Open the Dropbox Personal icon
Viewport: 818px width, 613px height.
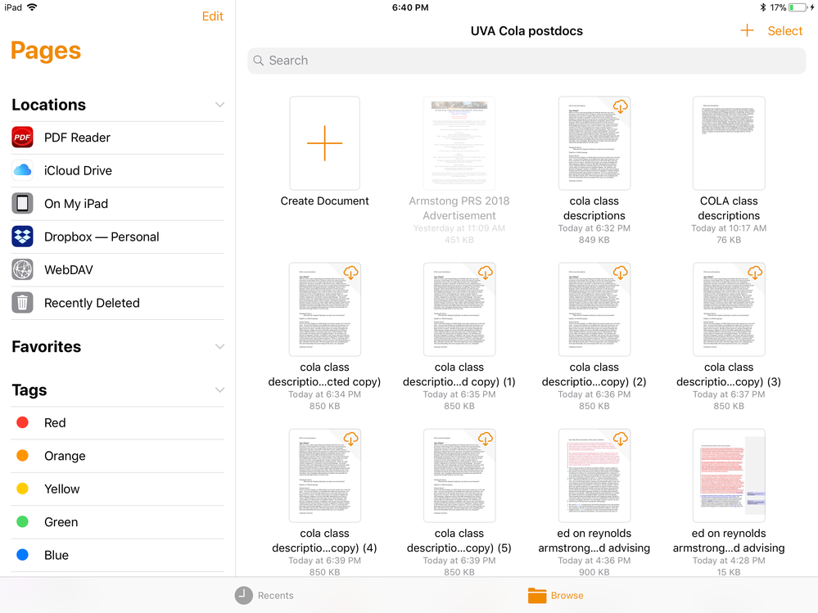coord(22,237)
